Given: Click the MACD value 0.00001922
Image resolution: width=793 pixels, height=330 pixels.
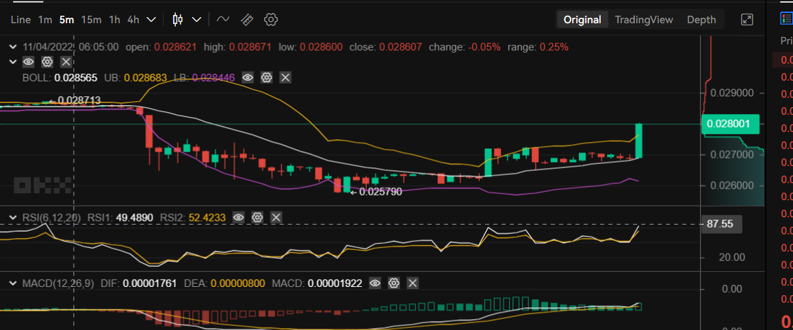Looking at the screenshot, I should [335, 284].
